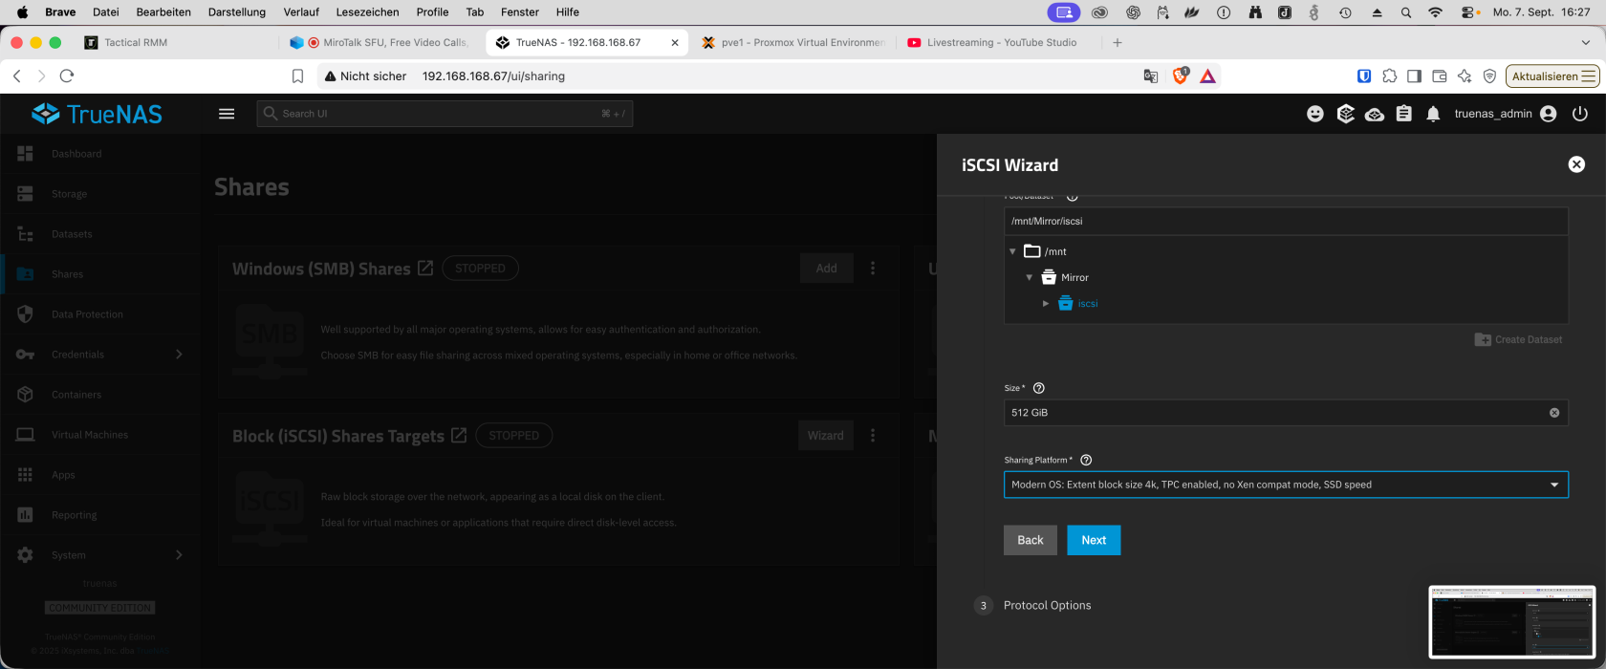Open Containers in the sidebar
1606x669 pixels.
pos(100,395)
